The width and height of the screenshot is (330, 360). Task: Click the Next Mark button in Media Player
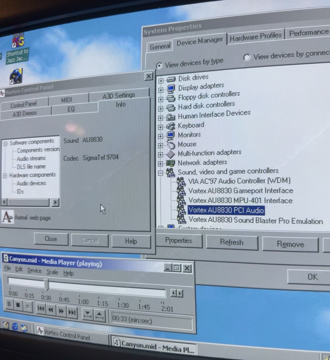(72, 312)
